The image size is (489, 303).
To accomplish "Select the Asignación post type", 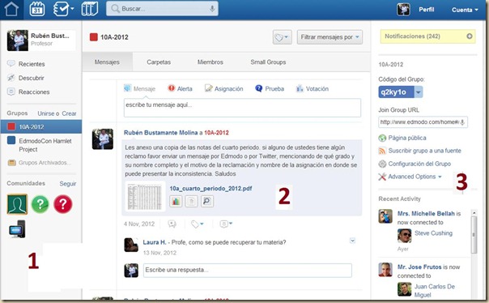I will [223, 88].
